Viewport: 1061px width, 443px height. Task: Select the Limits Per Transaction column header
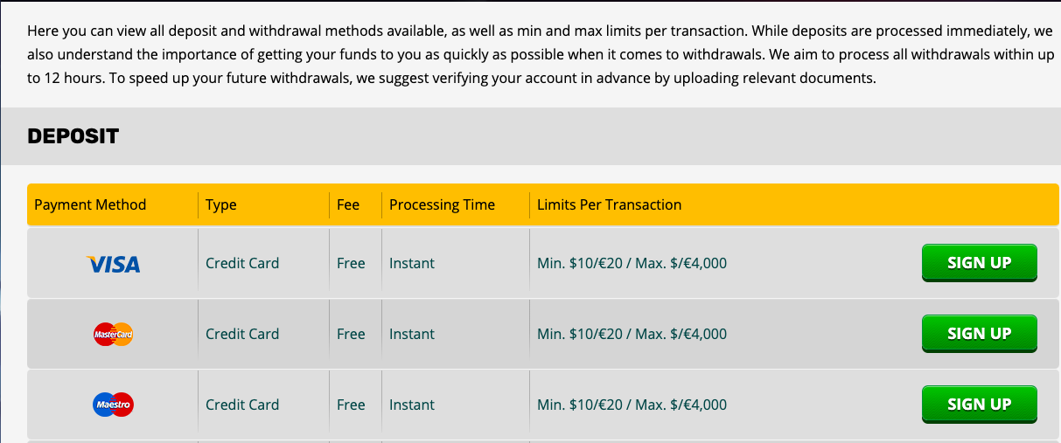click(609, 204)
